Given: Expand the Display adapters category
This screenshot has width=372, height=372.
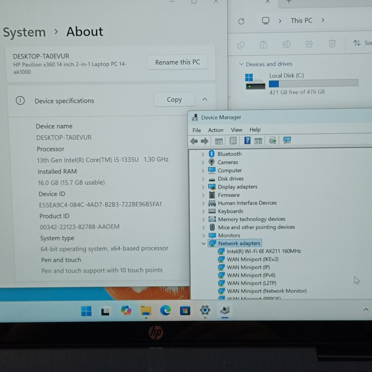Looking at the screenshot, I should (204, 187).
